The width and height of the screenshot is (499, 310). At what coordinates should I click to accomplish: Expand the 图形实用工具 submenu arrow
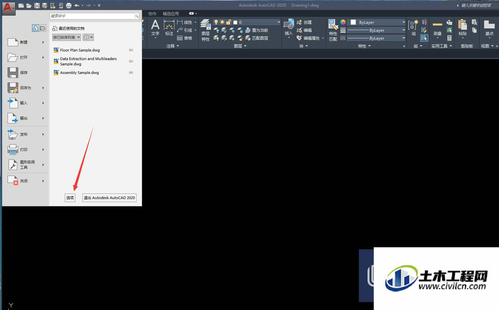43,165
